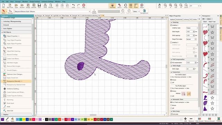Click Optimize Color Changes
The height and width of the screenshot is (125, 222).
pos(15,74)
